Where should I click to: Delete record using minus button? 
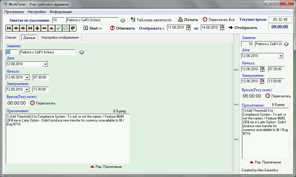click(44, 28)
